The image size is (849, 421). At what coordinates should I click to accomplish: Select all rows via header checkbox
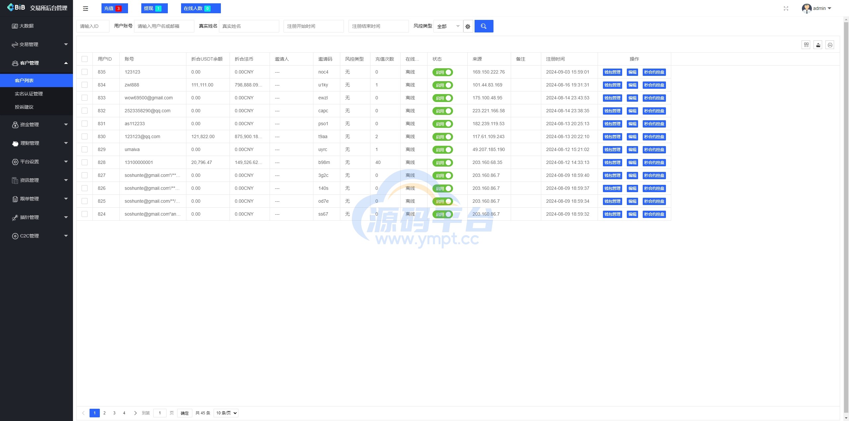pos(85,59)
